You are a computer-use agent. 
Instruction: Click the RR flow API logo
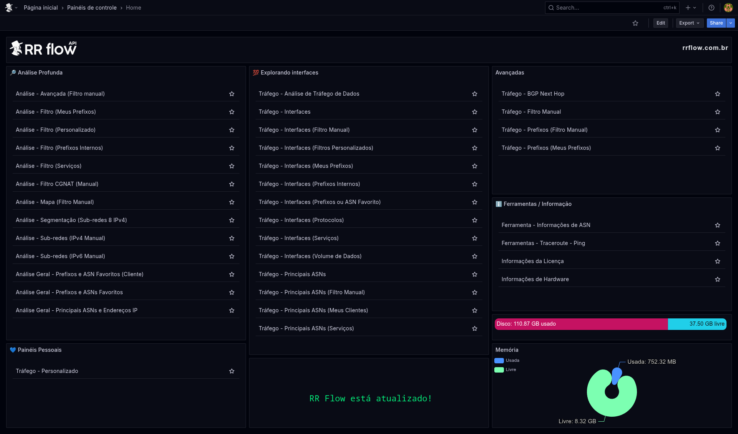tap(43, 48)
